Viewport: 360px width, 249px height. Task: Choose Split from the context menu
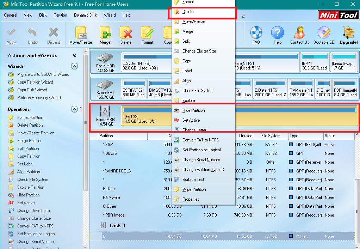[x=203, y=41]
